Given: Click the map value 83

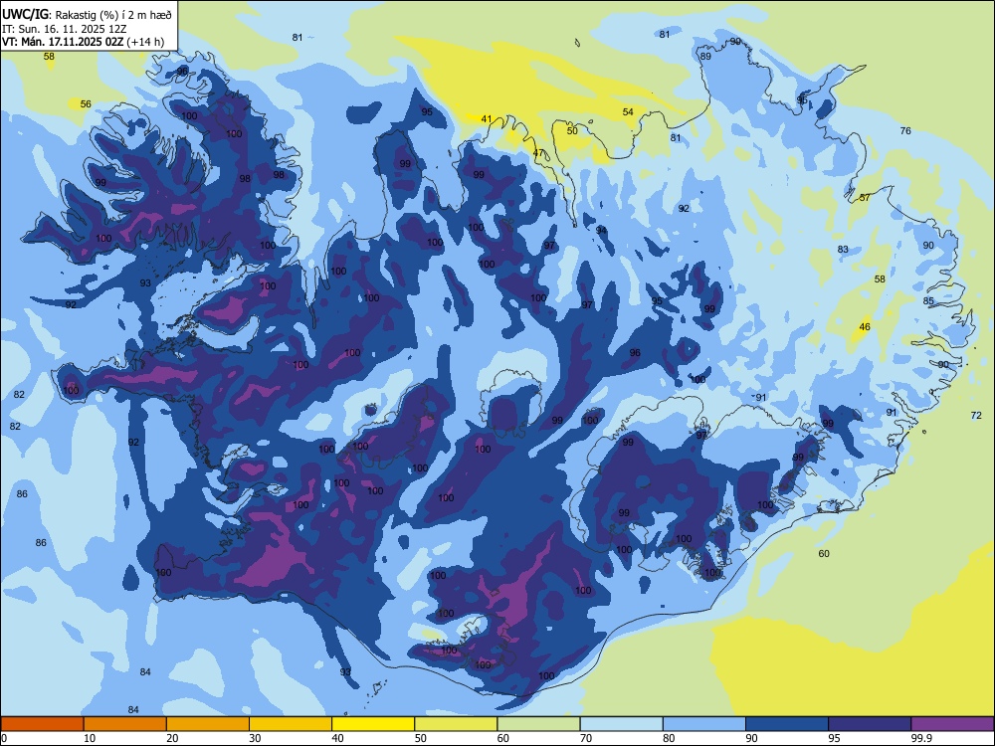Looking at the screenshot, I should coord(843,250).
